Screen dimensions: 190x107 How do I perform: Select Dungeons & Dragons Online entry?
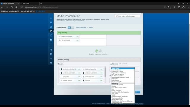click(123, 77)
